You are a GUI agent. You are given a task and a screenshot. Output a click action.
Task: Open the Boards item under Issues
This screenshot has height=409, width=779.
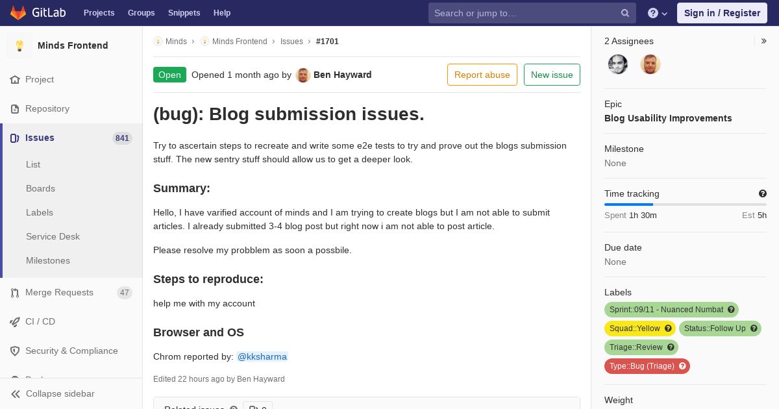(x=40, y=188)
